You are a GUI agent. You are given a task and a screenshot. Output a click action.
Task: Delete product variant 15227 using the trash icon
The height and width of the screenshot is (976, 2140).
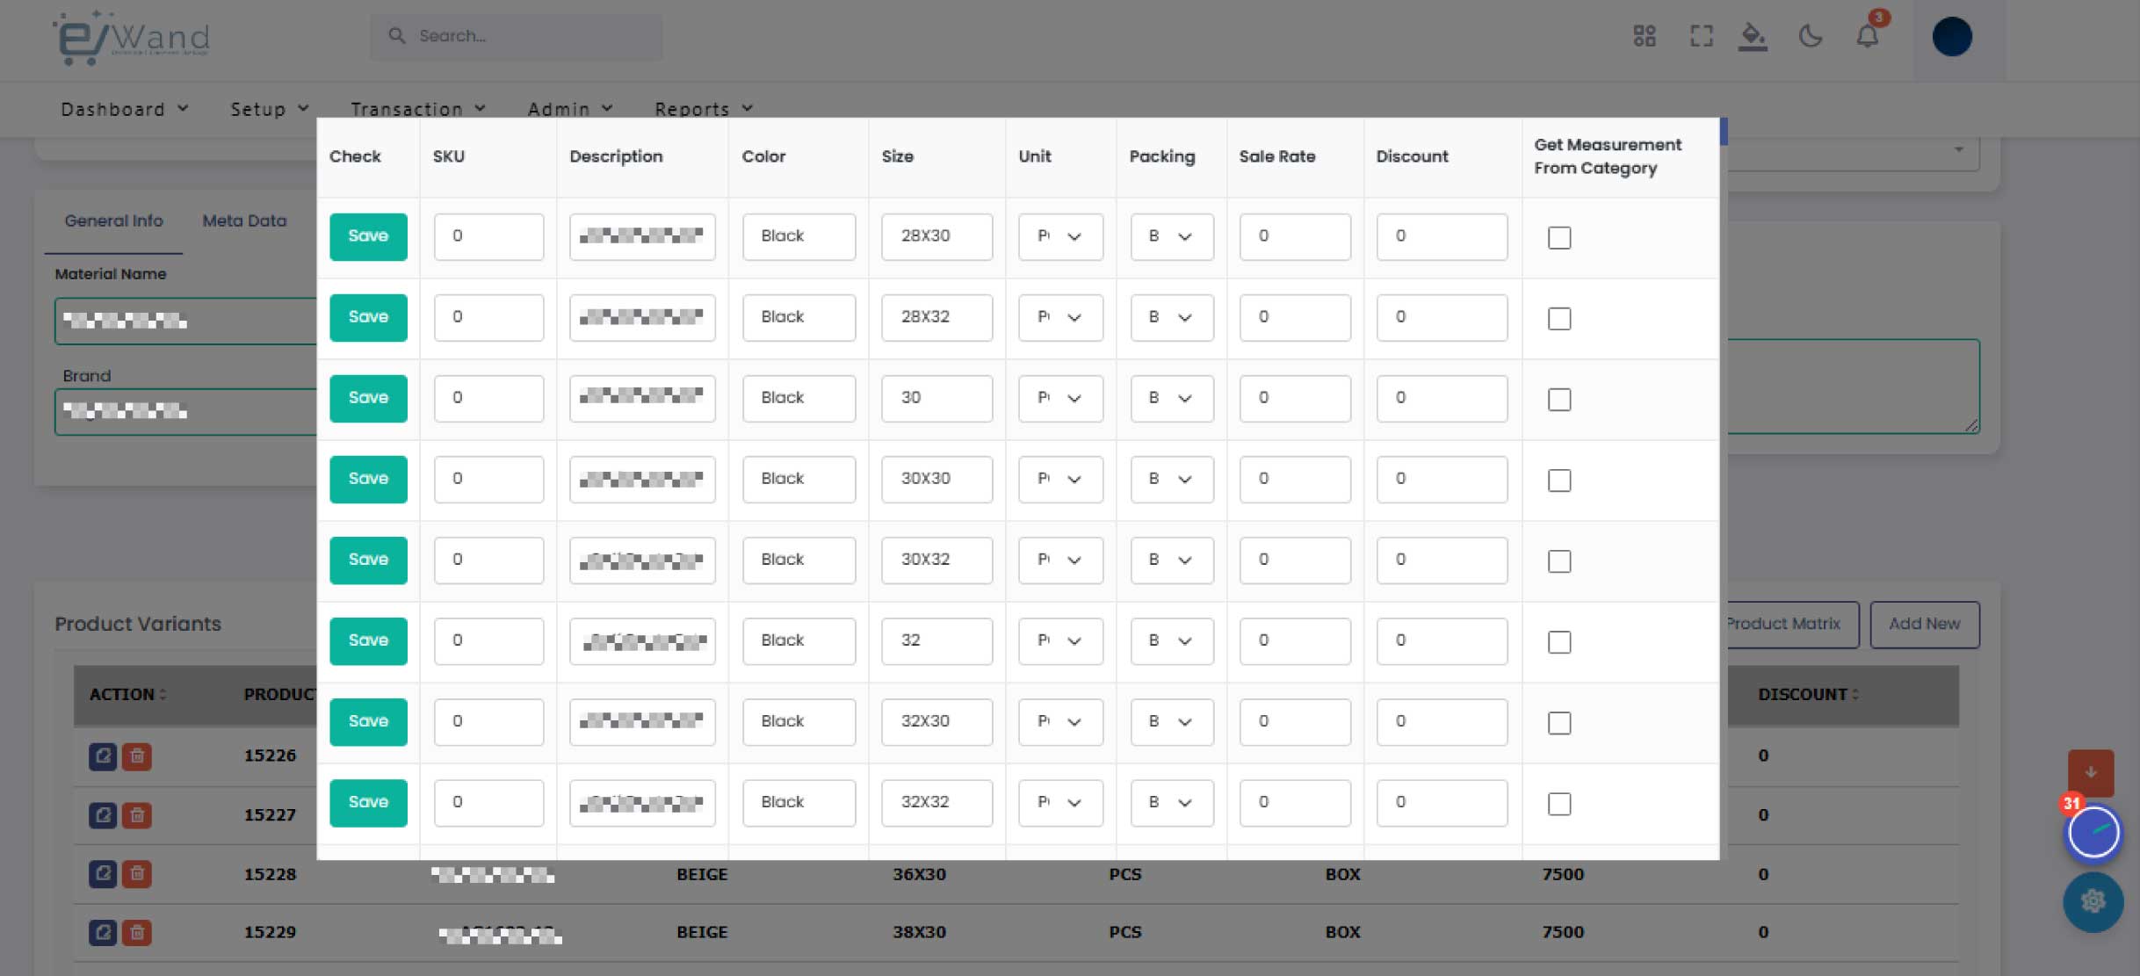click(137, 815)
